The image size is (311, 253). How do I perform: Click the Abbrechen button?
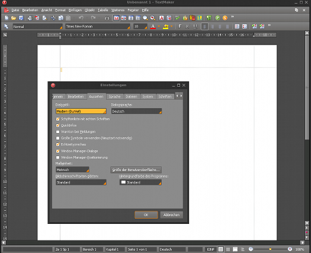pos(171,215)
